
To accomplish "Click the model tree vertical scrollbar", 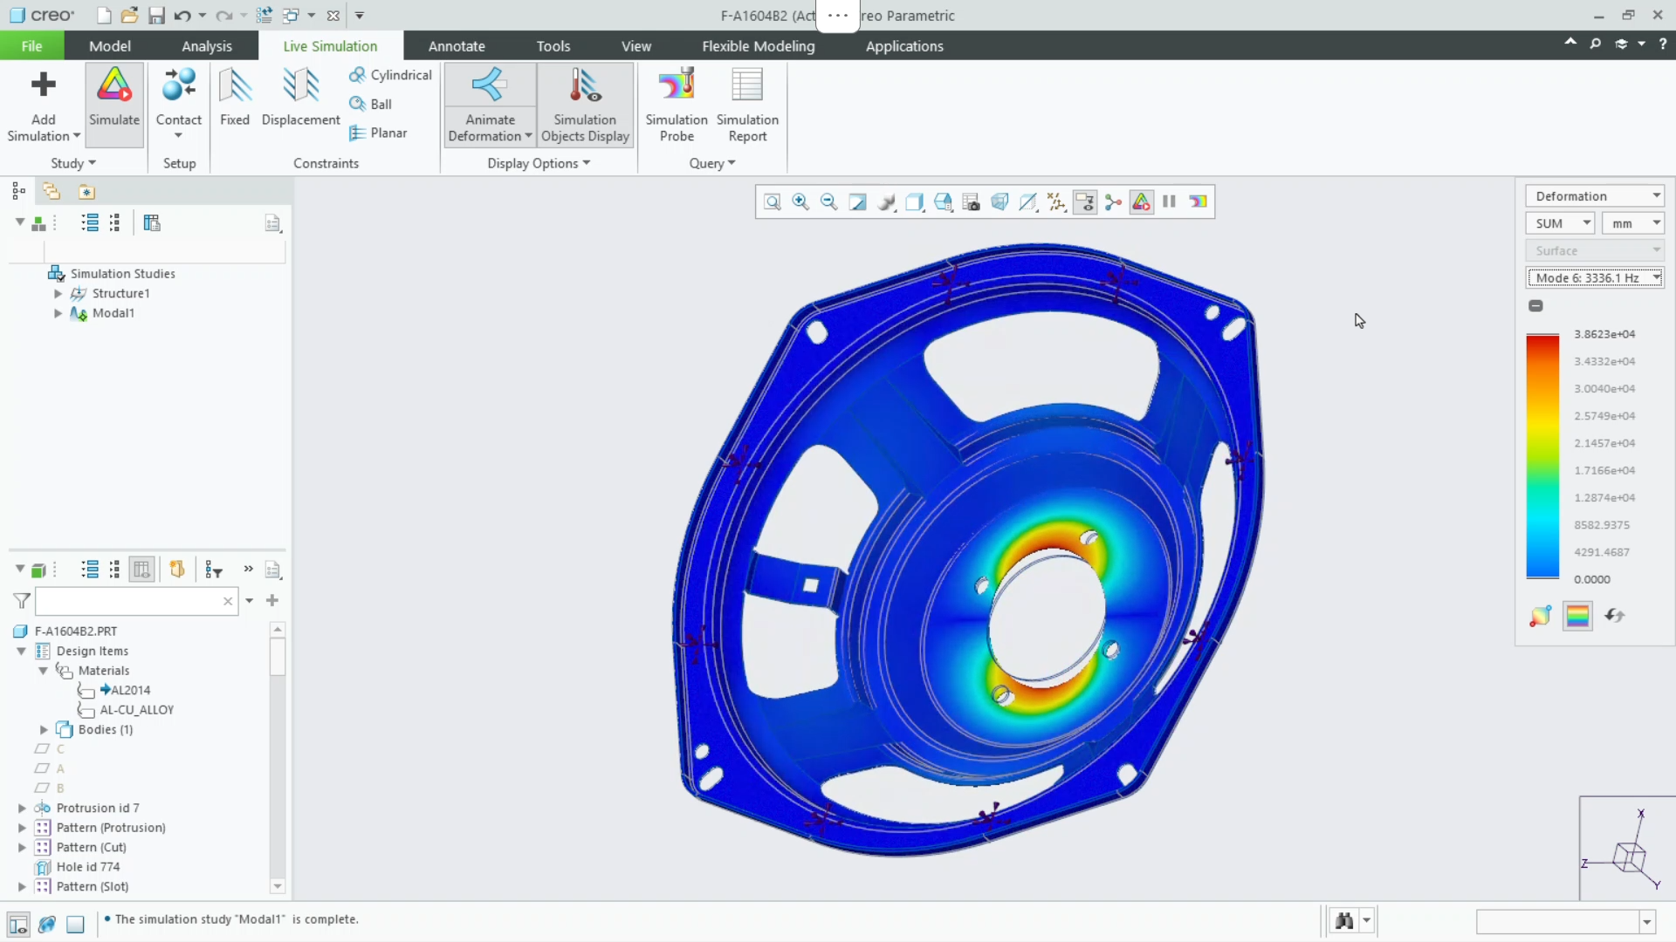I will pos(278,656).
